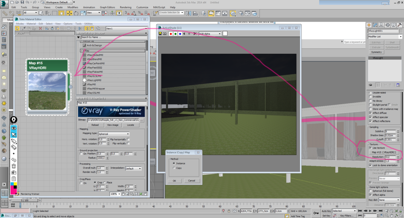The height and width of the screenshot is (218, 404).
Task: Click the Render Setup teapot icon
Action: point(240,13)
